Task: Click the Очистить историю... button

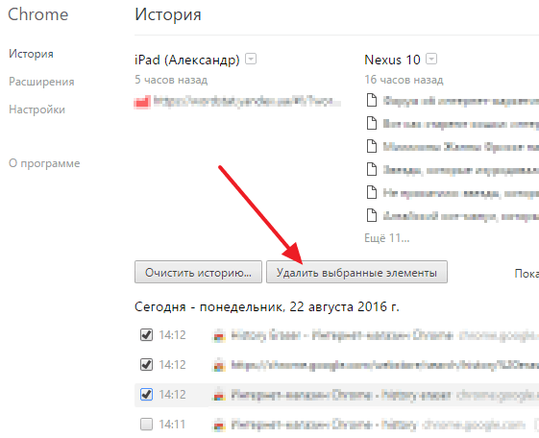Action: click(198, 272)
